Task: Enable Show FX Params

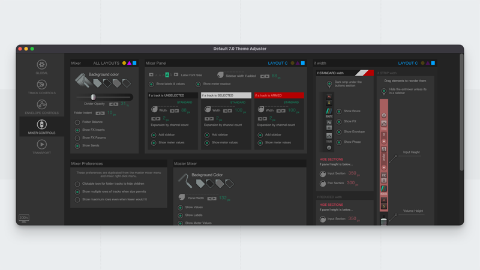Action: pyautogui.click(x=77, y=138)
